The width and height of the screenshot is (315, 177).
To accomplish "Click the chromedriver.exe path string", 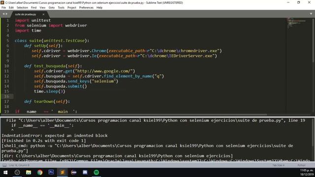I will point(184,51).
